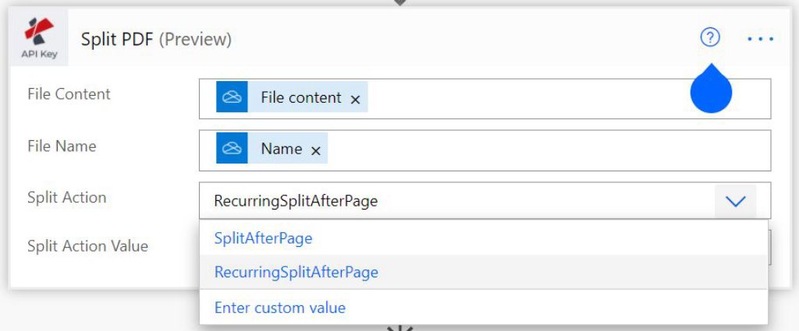Remove the Name dynamic token

[316, 150]
